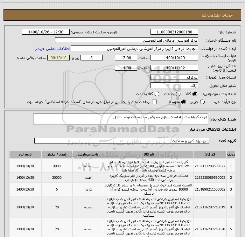Image resolution: width=245 pixels, height=237 pixels.
Task: Click the شماره نیاز number field
Action: click(174, 32)
